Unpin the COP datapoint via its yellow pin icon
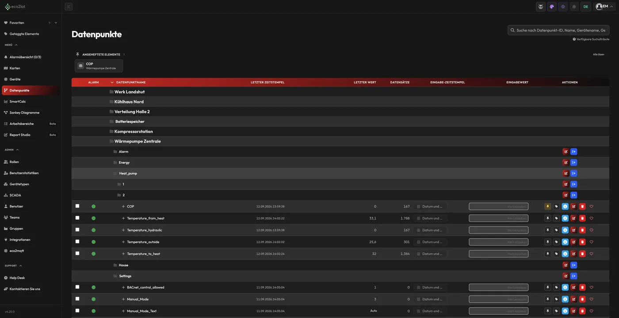619x318 pixels. pyautogui.click(x=548, y=206)
